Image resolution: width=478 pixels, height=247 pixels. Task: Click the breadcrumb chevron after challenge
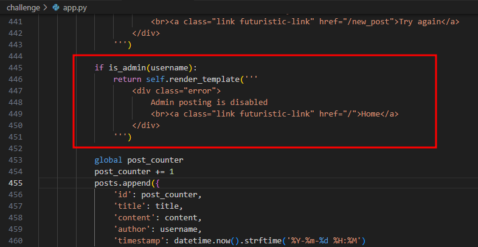point(46,8)
